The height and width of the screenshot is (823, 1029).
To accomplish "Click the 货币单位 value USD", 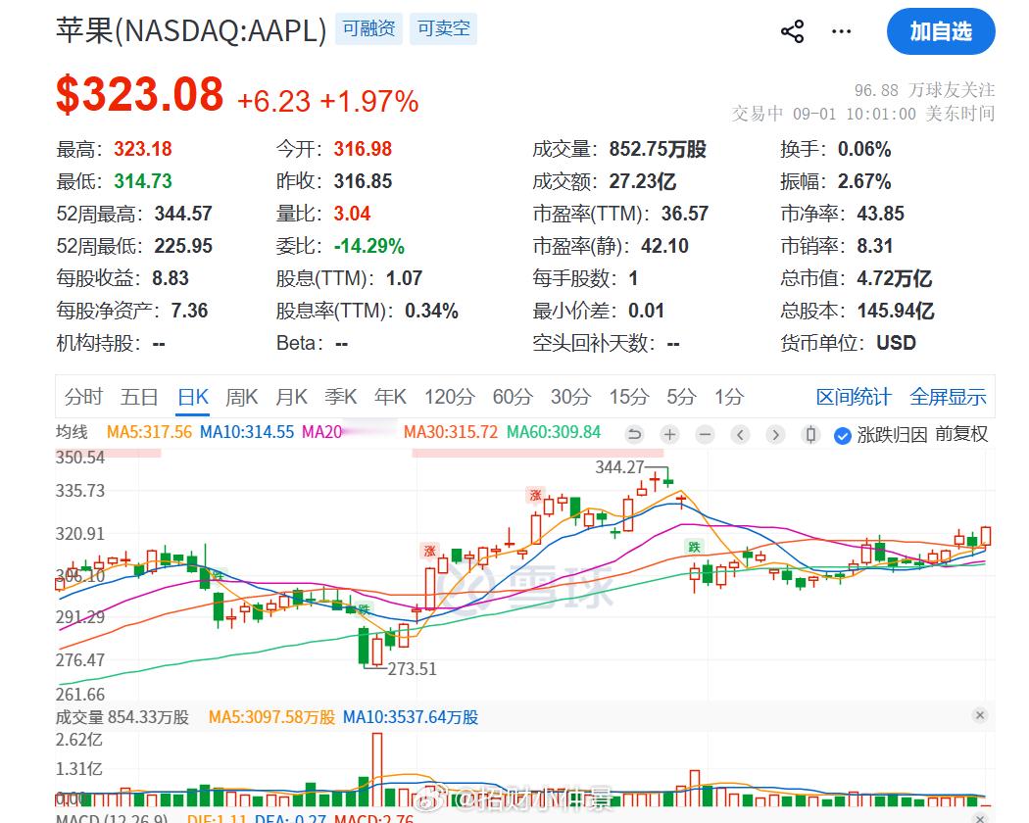I will click(896, 343).
